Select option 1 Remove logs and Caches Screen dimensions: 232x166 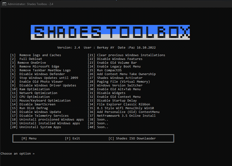(36, 55)
